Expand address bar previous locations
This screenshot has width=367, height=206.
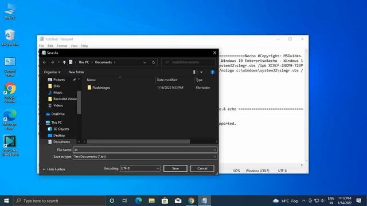[x=145, y=62]
